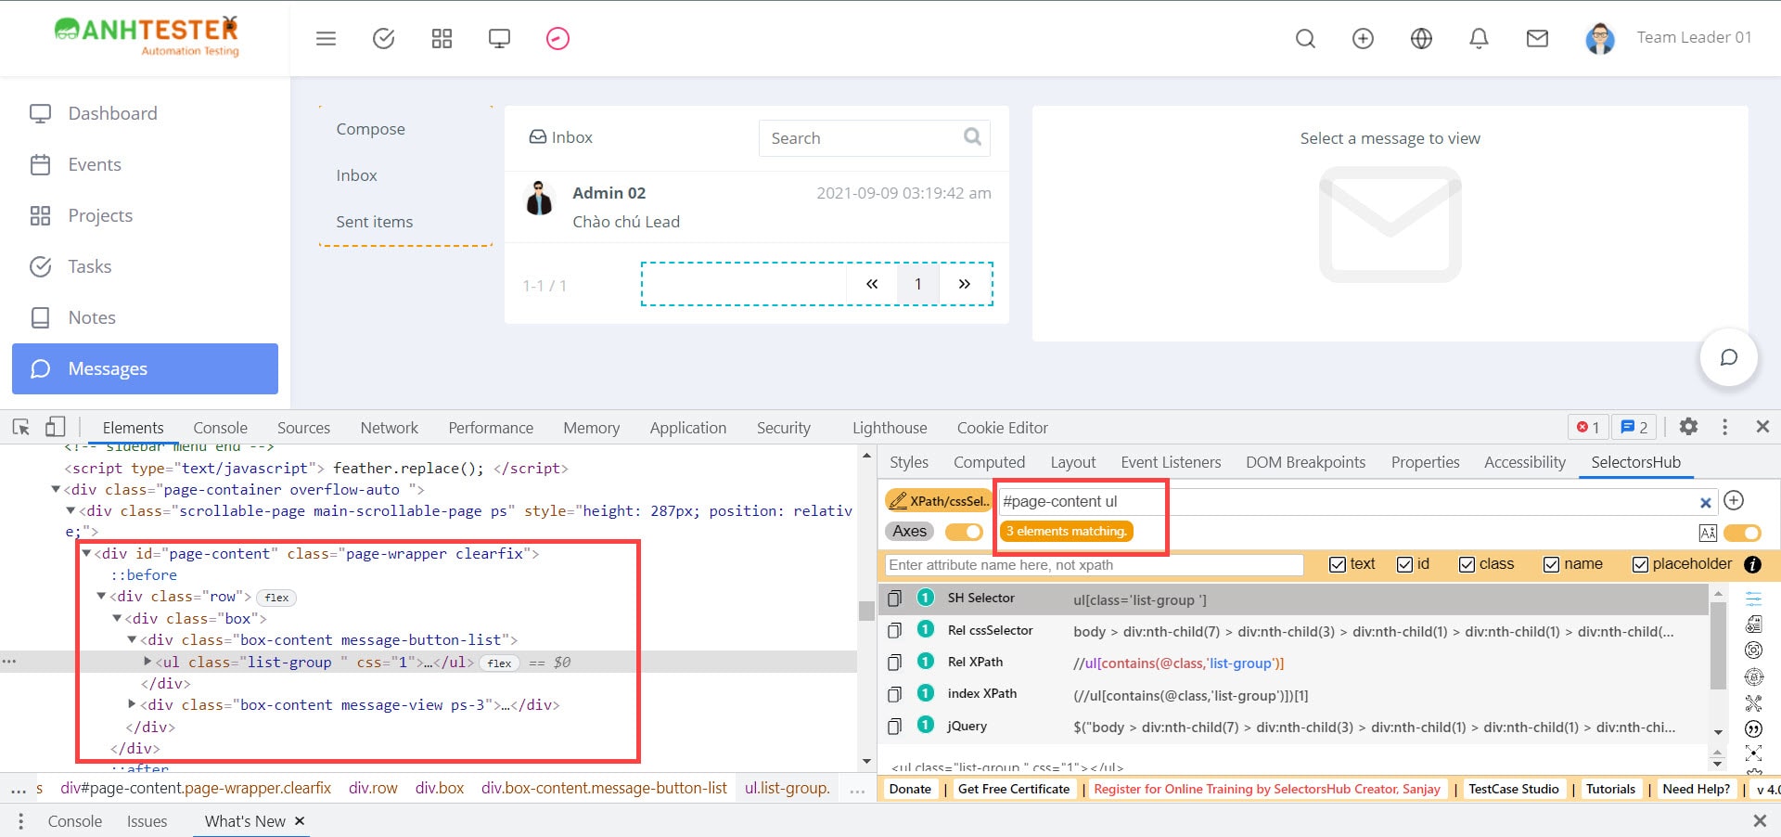Screen dimensions: 1781x837
Task: Collapse the scrollable-page main-scrollable-page div
Action: click(70, 510)
